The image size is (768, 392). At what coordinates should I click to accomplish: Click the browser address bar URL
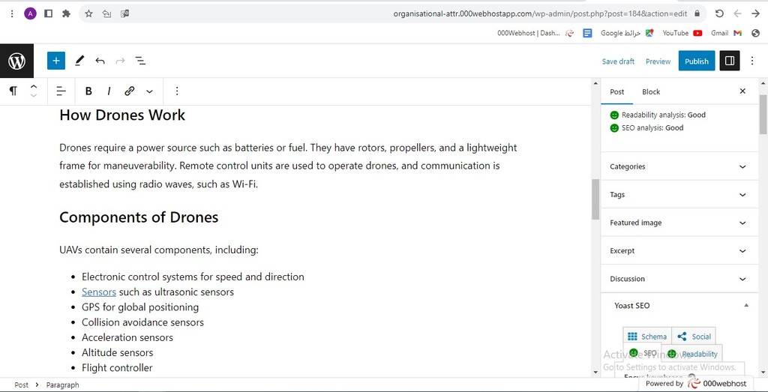[x=541, y=13]
